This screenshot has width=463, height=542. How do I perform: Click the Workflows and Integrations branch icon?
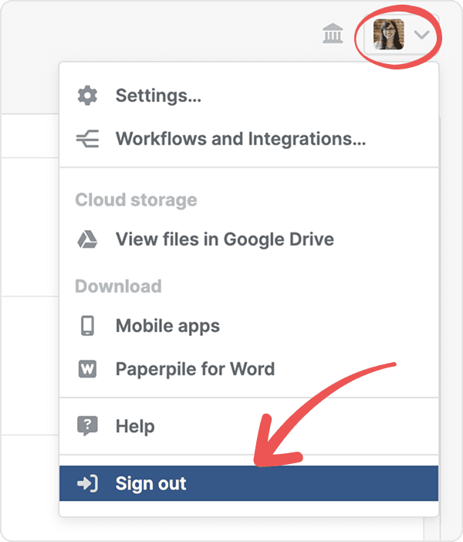point(87,140)
